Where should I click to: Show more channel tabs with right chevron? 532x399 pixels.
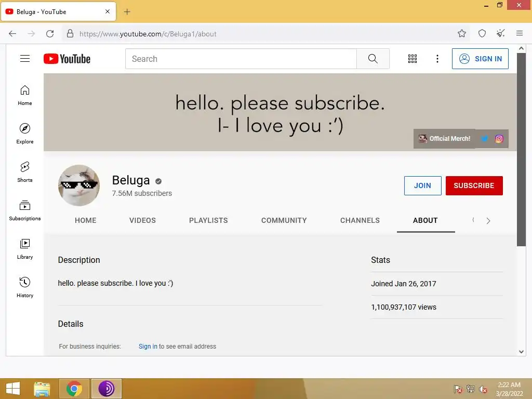click(488, 221)
